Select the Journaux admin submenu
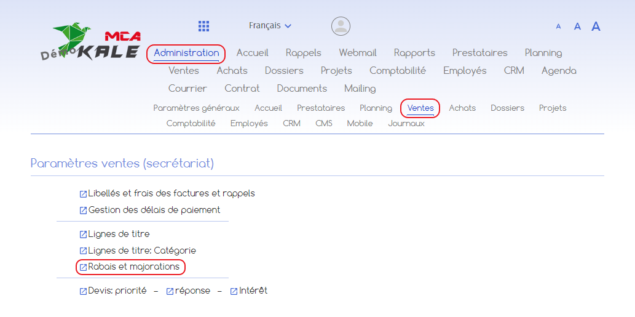Image resolution: width=635 pixels, height=317 pixels. 406,124
